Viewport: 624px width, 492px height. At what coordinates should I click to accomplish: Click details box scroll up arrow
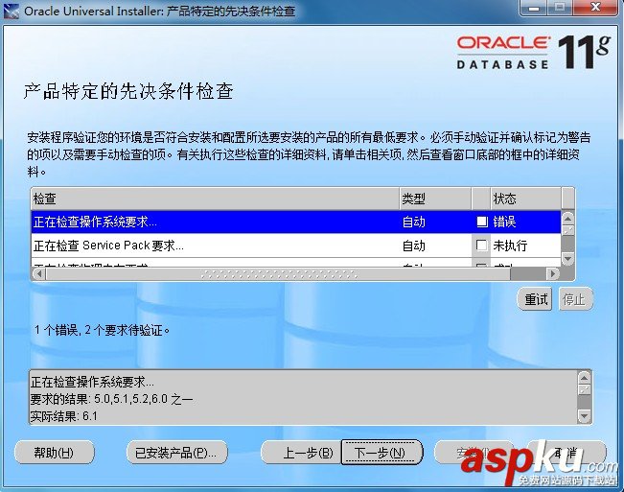coord(584,377)
